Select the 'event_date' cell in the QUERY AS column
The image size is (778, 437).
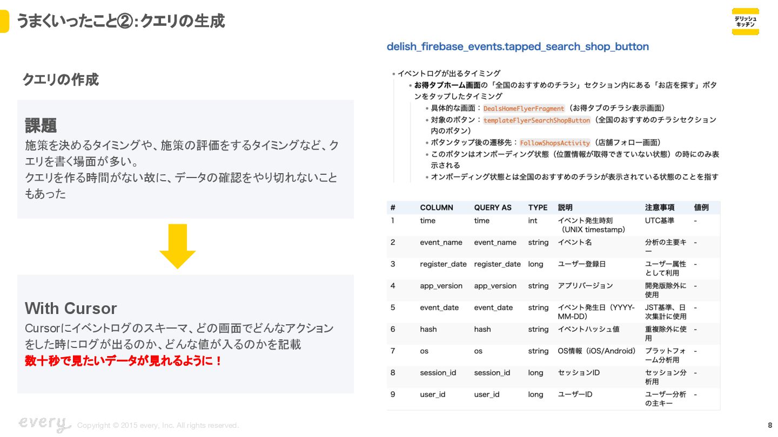click(493, 308)
